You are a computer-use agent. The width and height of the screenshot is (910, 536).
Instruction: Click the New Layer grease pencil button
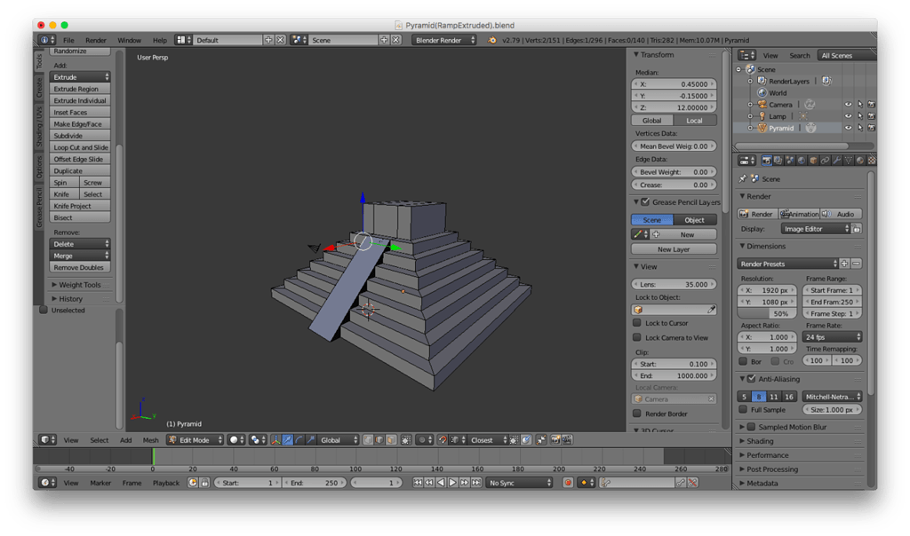[674, 249]
